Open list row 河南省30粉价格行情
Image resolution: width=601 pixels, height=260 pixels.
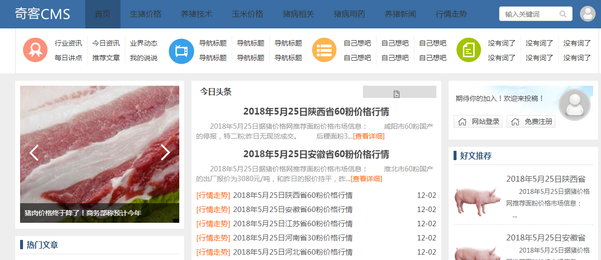click(293, 238)
